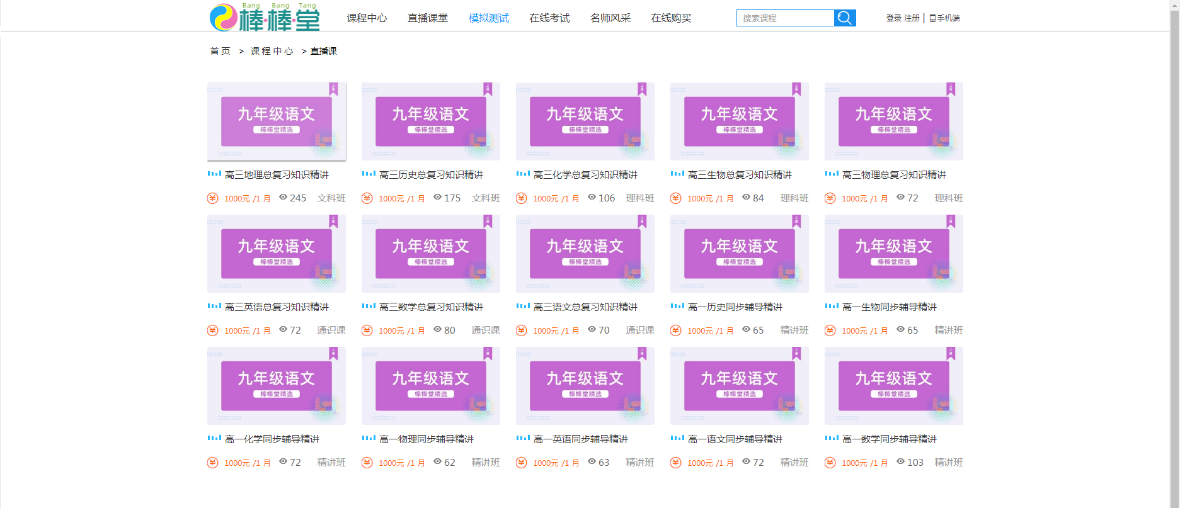Click the bars icon beside 高三地理总复习知识精讲
1180x508 pixels.
(x=214, y=174)
